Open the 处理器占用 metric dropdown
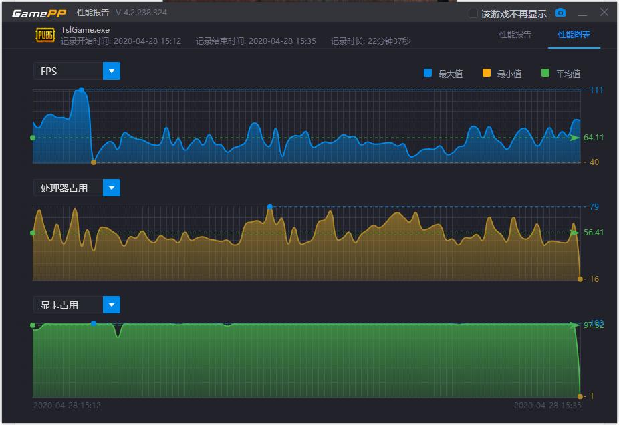The height and width of the screenshot is (425, 619). click(x=112, y=188)
